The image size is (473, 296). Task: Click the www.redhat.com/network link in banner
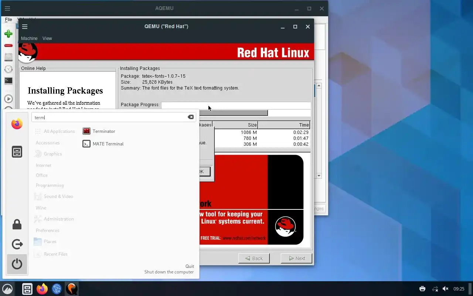point(244,238)
